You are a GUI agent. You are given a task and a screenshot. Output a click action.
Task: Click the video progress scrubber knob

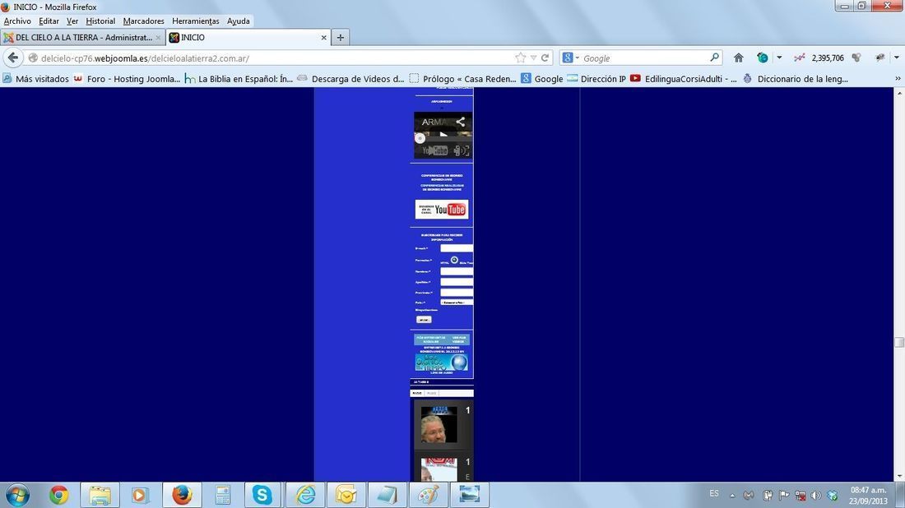point(420,138)
